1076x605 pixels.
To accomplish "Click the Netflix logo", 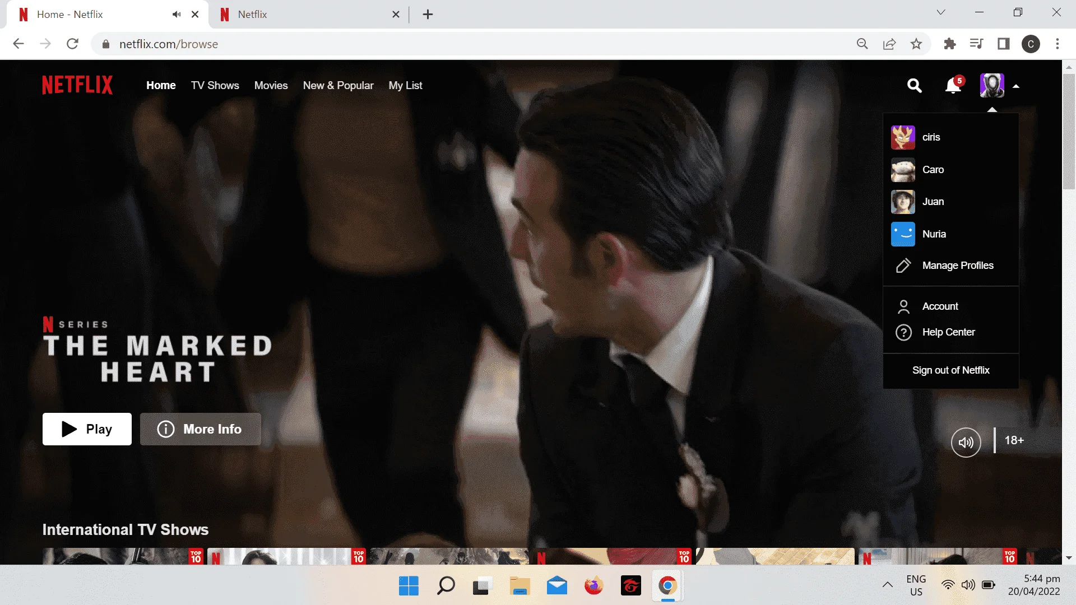I will pyautogui.click(x=77, y=86).
